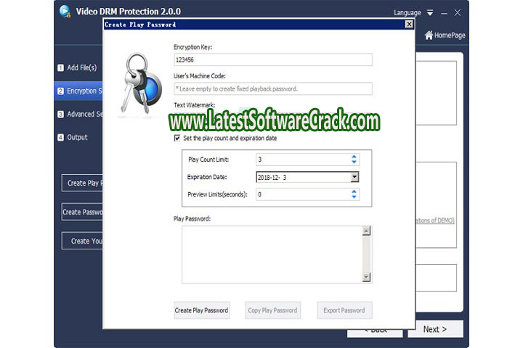Click the Copy Play Password button
523x348 pixels.
point(272,310)
